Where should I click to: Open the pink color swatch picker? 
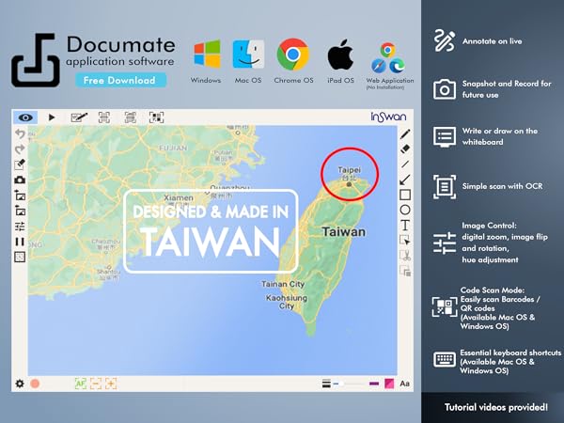(x=389, y=384)
